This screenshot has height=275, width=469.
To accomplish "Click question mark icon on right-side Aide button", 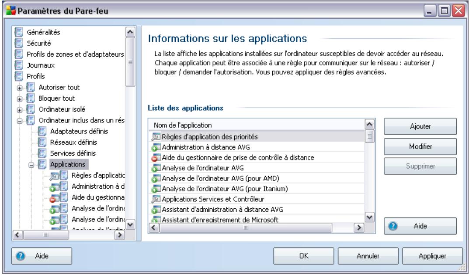I will pyautogui.click(x=393, y=226).
